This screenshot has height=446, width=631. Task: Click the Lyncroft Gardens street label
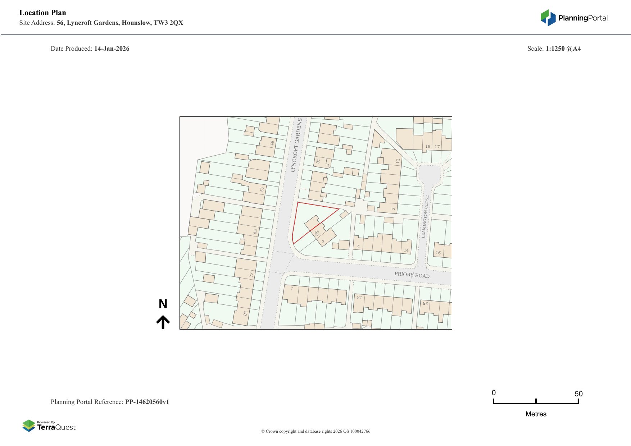pos(296,145)
